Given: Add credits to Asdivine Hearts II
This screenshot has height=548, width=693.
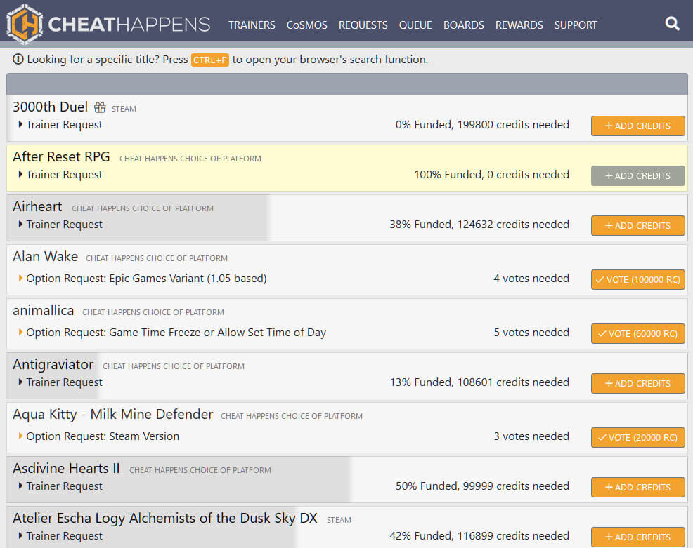Looking at the screenshot, I should [x=637, y=488].
